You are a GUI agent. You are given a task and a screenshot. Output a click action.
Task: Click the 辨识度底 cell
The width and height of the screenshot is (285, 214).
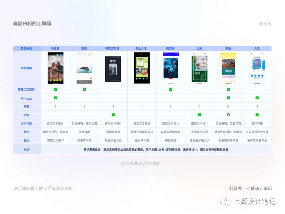point(171,141)
